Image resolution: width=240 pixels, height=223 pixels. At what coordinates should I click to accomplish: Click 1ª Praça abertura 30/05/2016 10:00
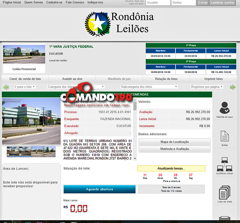(160, 56)
